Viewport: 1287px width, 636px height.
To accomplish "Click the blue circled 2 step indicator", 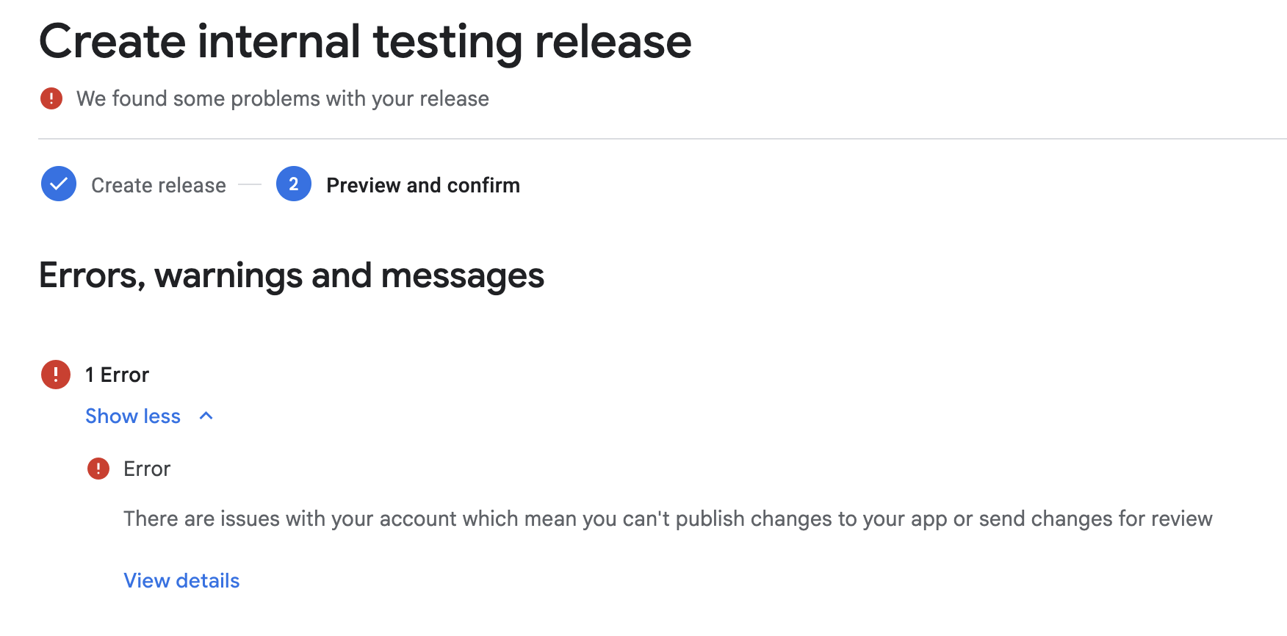I will coord(293,184).
